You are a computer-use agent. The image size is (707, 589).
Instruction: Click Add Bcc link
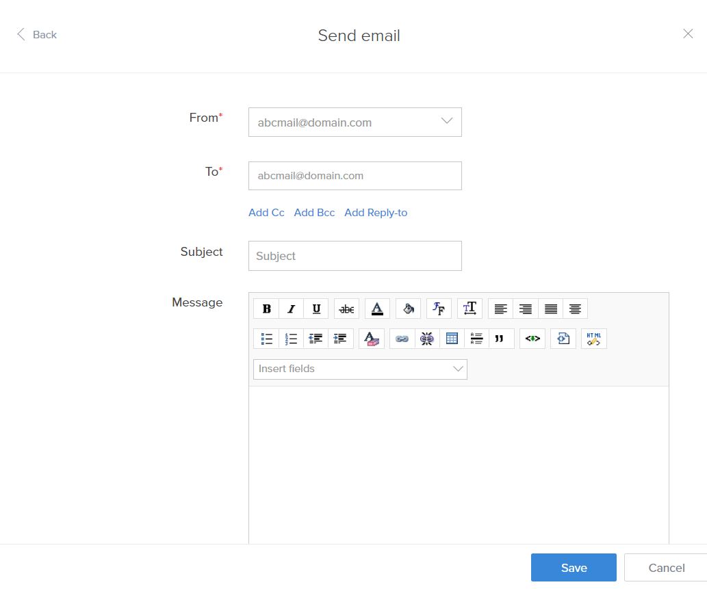[x=314, y=213]
